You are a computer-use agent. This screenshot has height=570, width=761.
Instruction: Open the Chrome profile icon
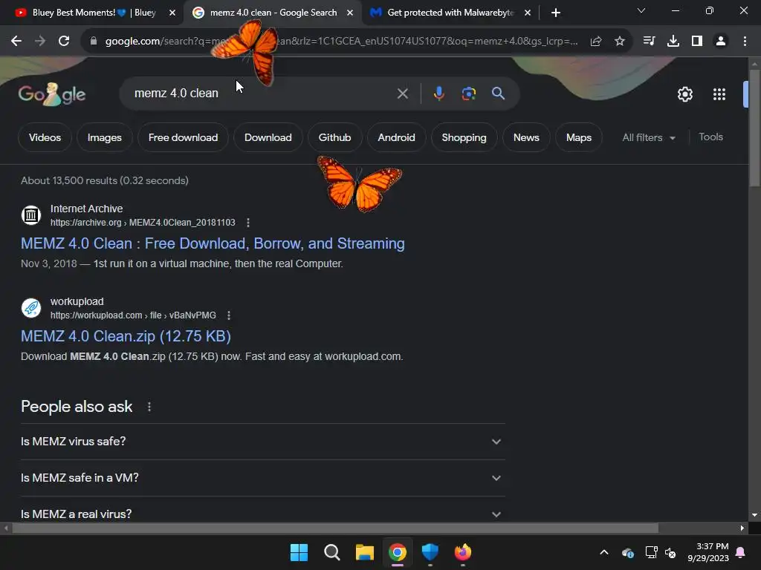tap(721, 42)
